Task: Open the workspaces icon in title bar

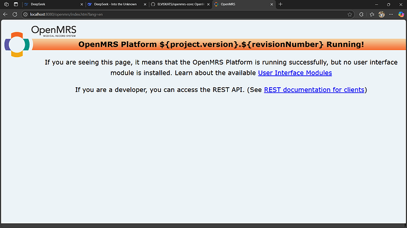Action: click(x=6, y=4)
